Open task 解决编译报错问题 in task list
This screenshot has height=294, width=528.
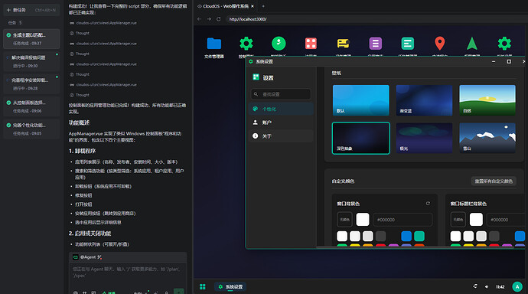pyautogui.click(x=31, y=61)
